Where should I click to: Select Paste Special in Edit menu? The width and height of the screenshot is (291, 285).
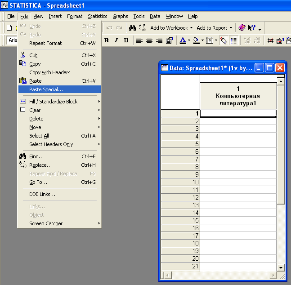[x=59, y=89]
